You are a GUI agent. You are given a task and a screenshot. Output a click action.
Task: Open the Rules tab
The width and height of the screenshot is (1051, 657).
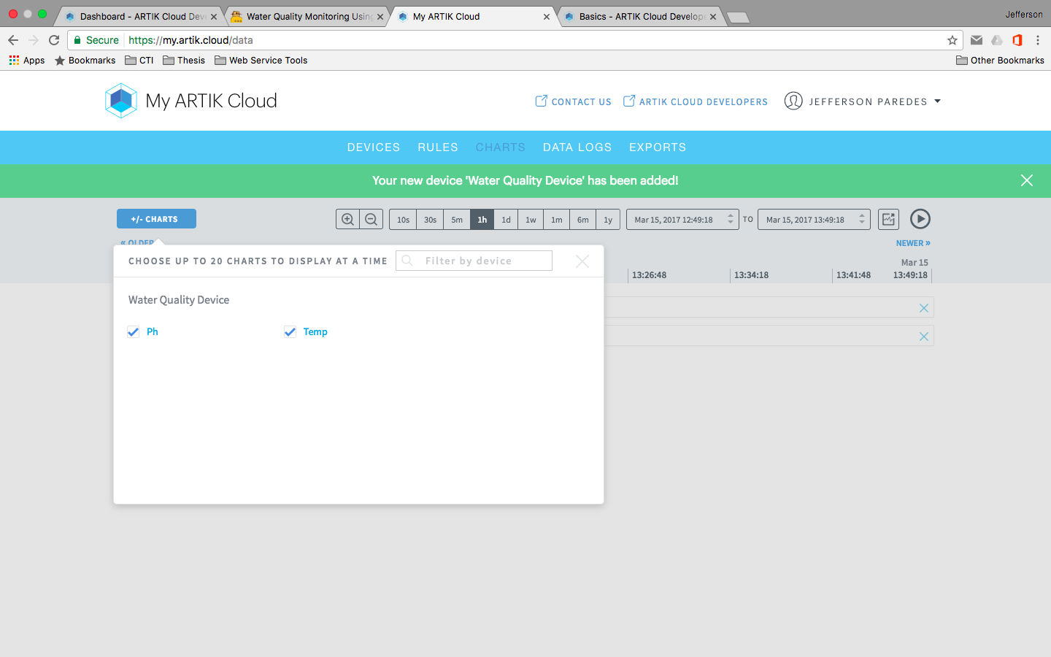pos(438,147)
